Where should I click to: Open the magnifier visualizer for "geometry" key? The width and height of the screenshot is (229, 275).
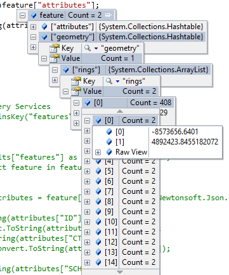(x=88, y=48)
